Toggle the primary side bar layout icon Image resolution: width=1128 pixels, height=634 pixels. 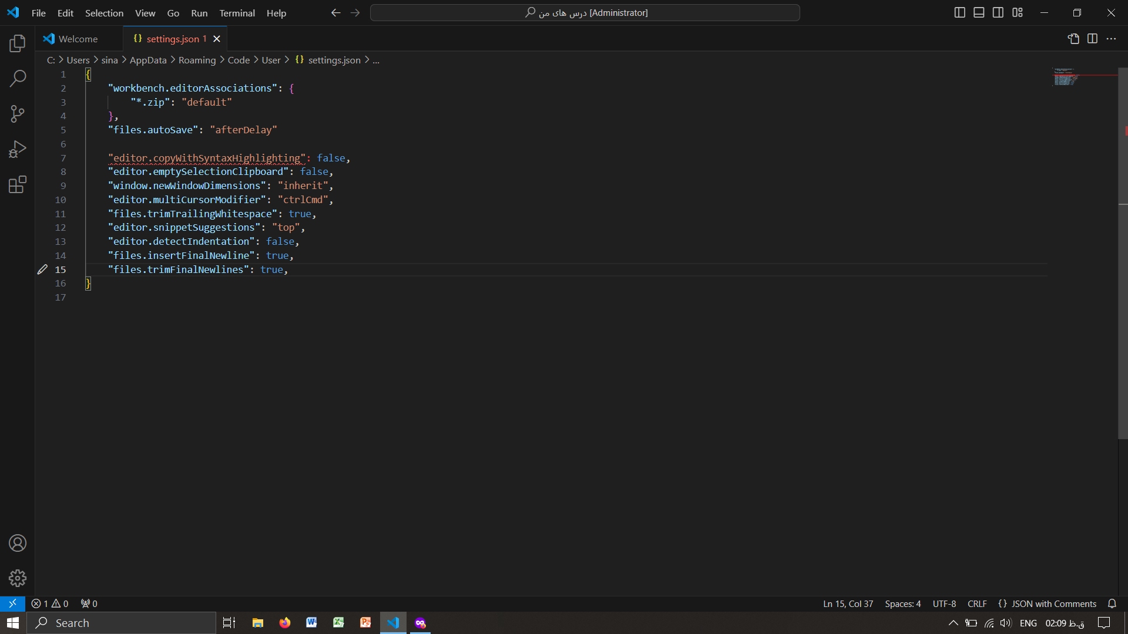(959, 12)
